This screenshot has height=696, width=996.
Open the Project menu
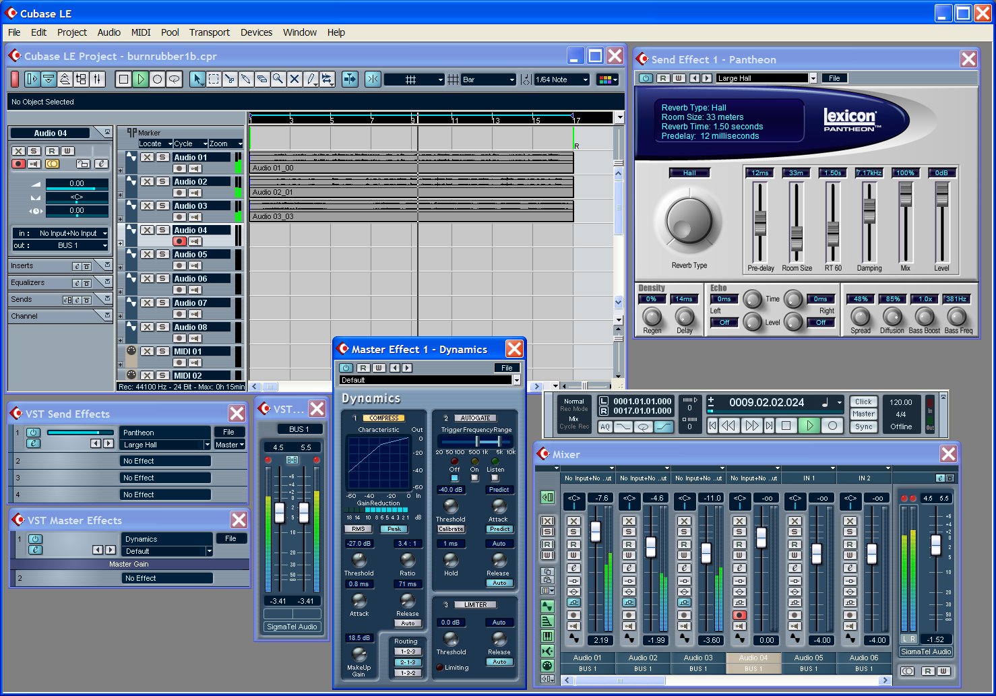click(x=72, y=32)
